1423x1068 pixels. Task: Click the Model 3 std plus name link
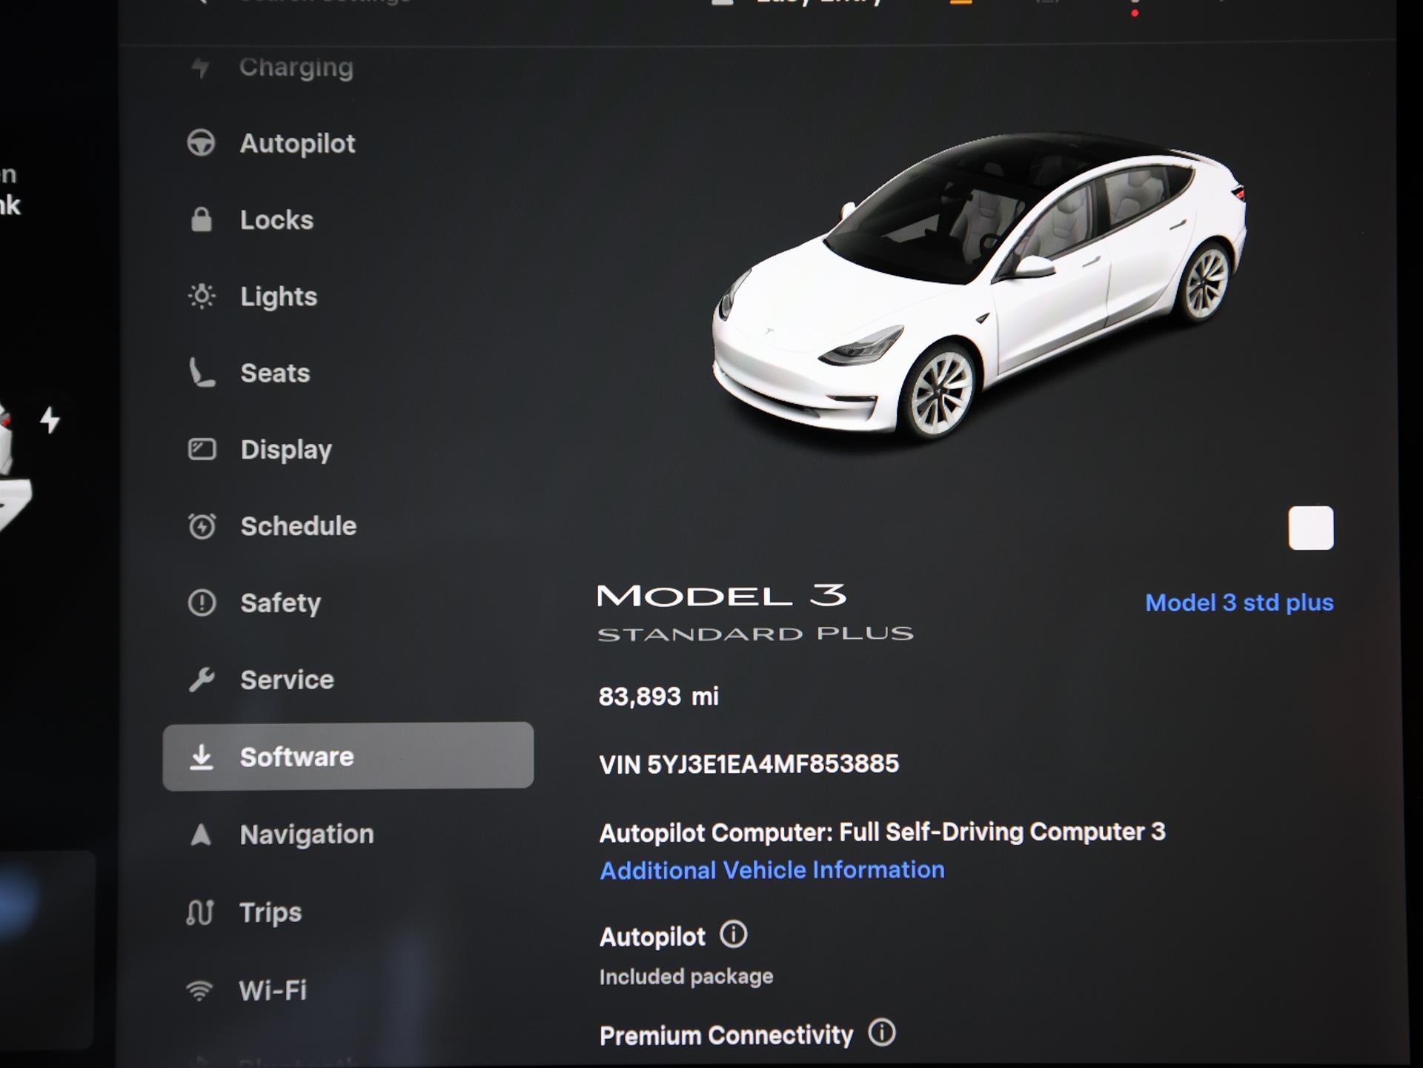coord(1239,603)
